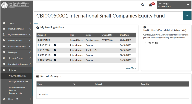
Task: Click info icon next to RI_CBC_2510 row
Action: click(x=55, y=55)
